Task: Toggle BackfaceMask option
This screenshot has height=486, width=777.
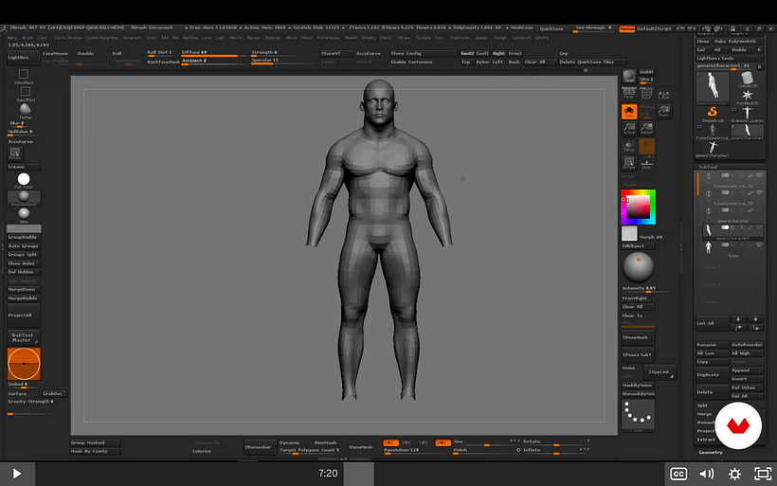Action: click(x=163, y=62)
